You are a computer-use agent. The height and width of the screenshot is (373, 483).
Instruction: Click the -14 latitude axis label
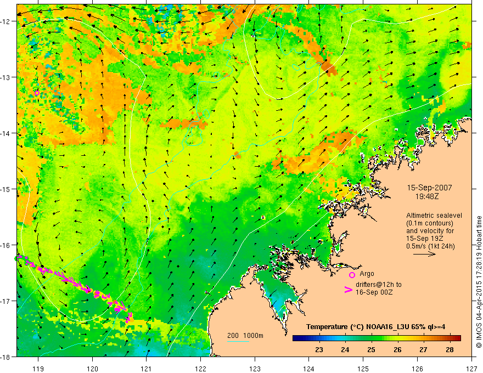point(6,133)
